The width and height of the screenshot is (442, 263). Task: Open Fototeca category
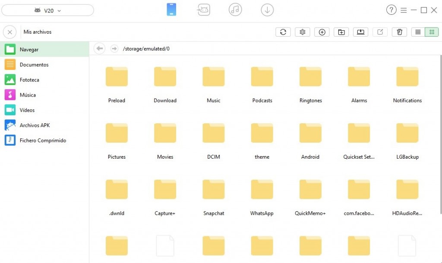pos(44,80)
